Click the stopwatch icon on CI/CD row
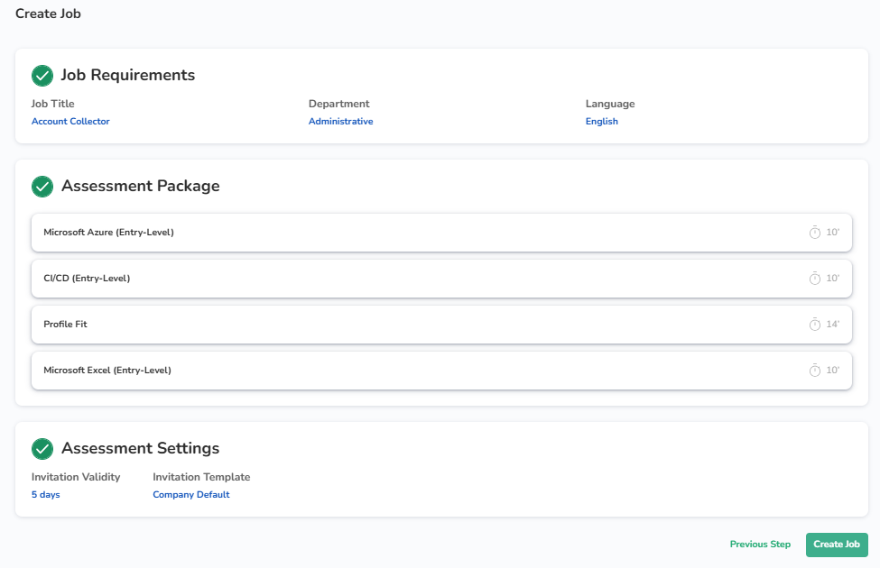This screenshot has height=568, width=880. (x=815, y=279)
